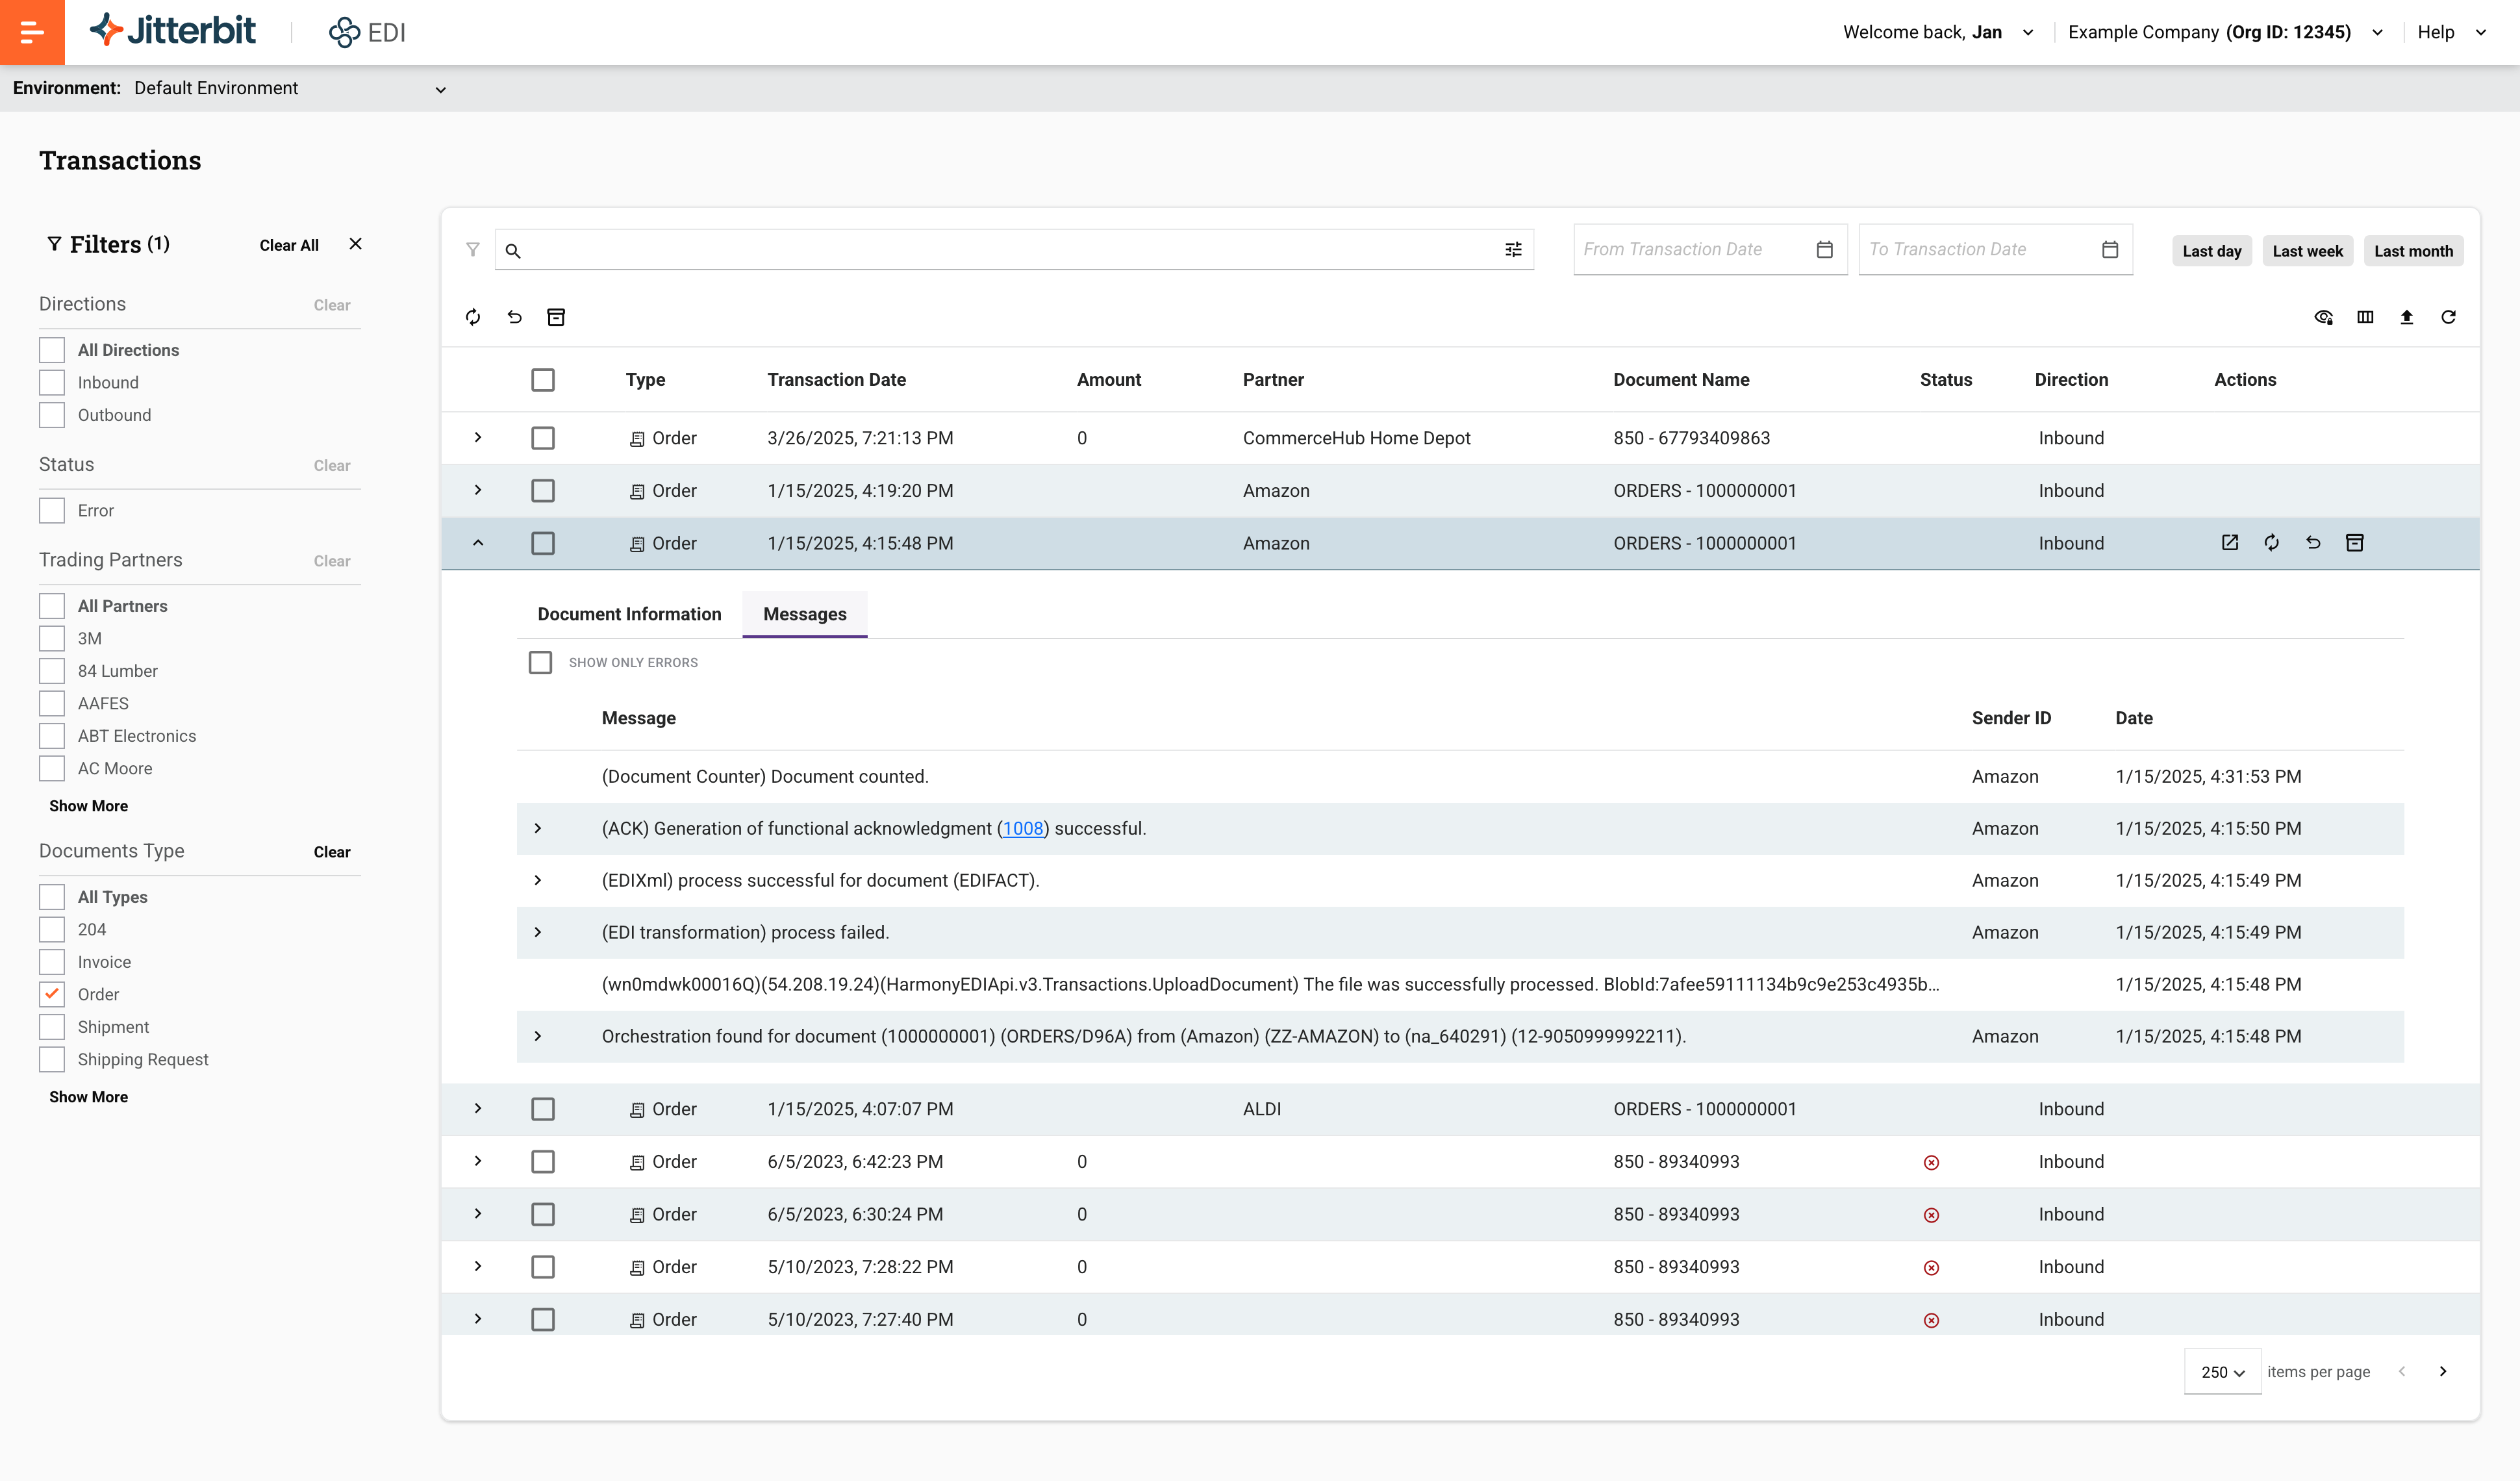Click error status icon for 6/5/2023 6:30:24 PM
2520x1481 pixels.
tap(1931, 1215)
